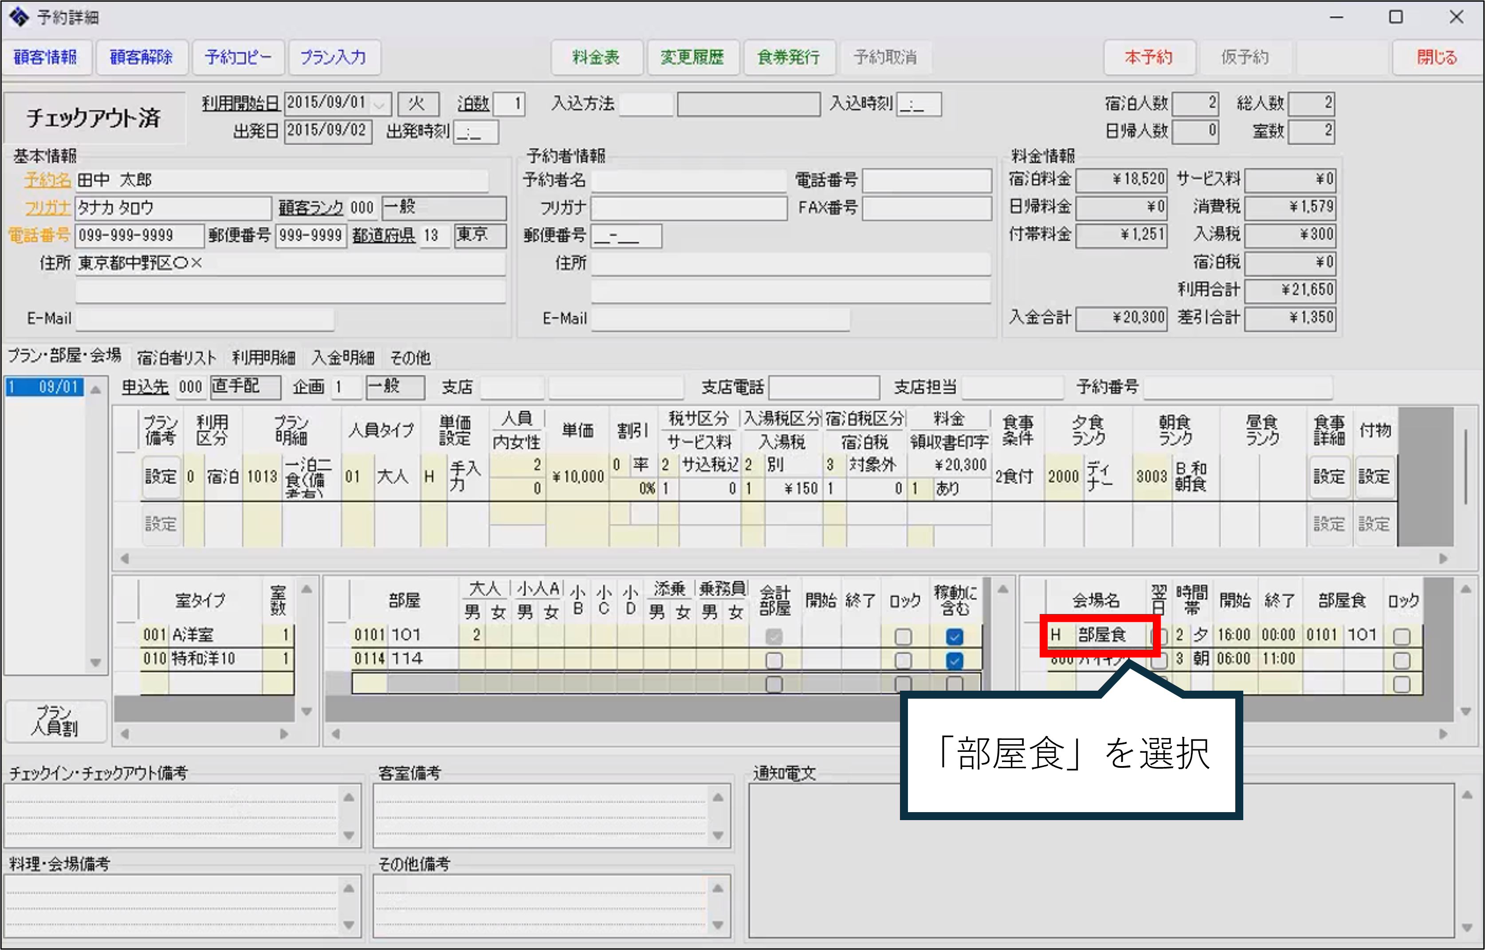Click down arrow of チェックイン備考 scrollbar

[x=349, y=835]
